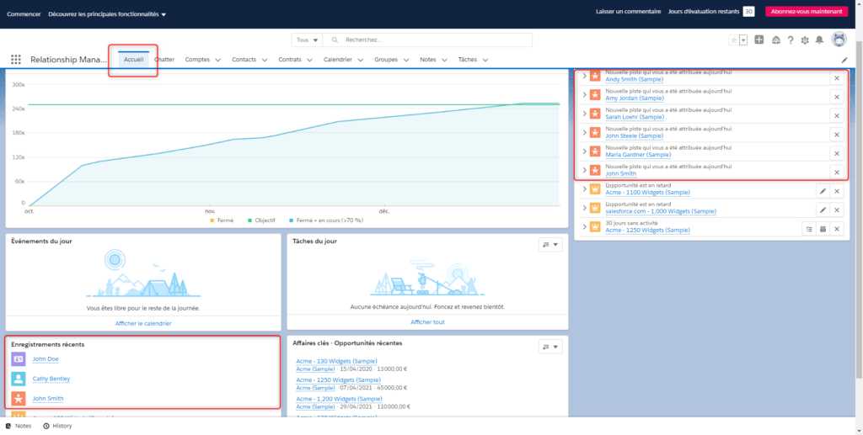Create a task for Acme - 1250 Widgets
This screenshot has height=435, width=863.
click(808, 229)
